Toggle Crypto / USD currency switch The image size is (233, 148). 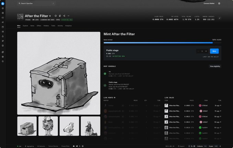[213, 146]
